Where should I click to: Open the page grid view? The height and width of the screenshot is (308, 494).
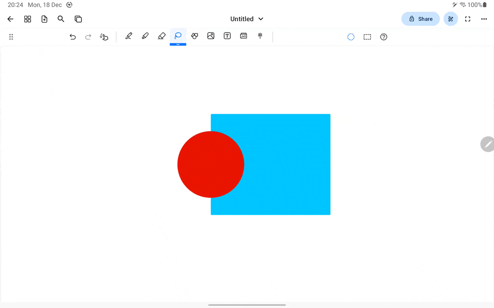(27, 19)
